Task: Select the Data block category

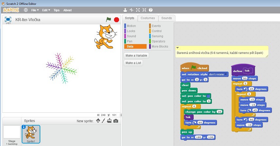Action: 135,46
